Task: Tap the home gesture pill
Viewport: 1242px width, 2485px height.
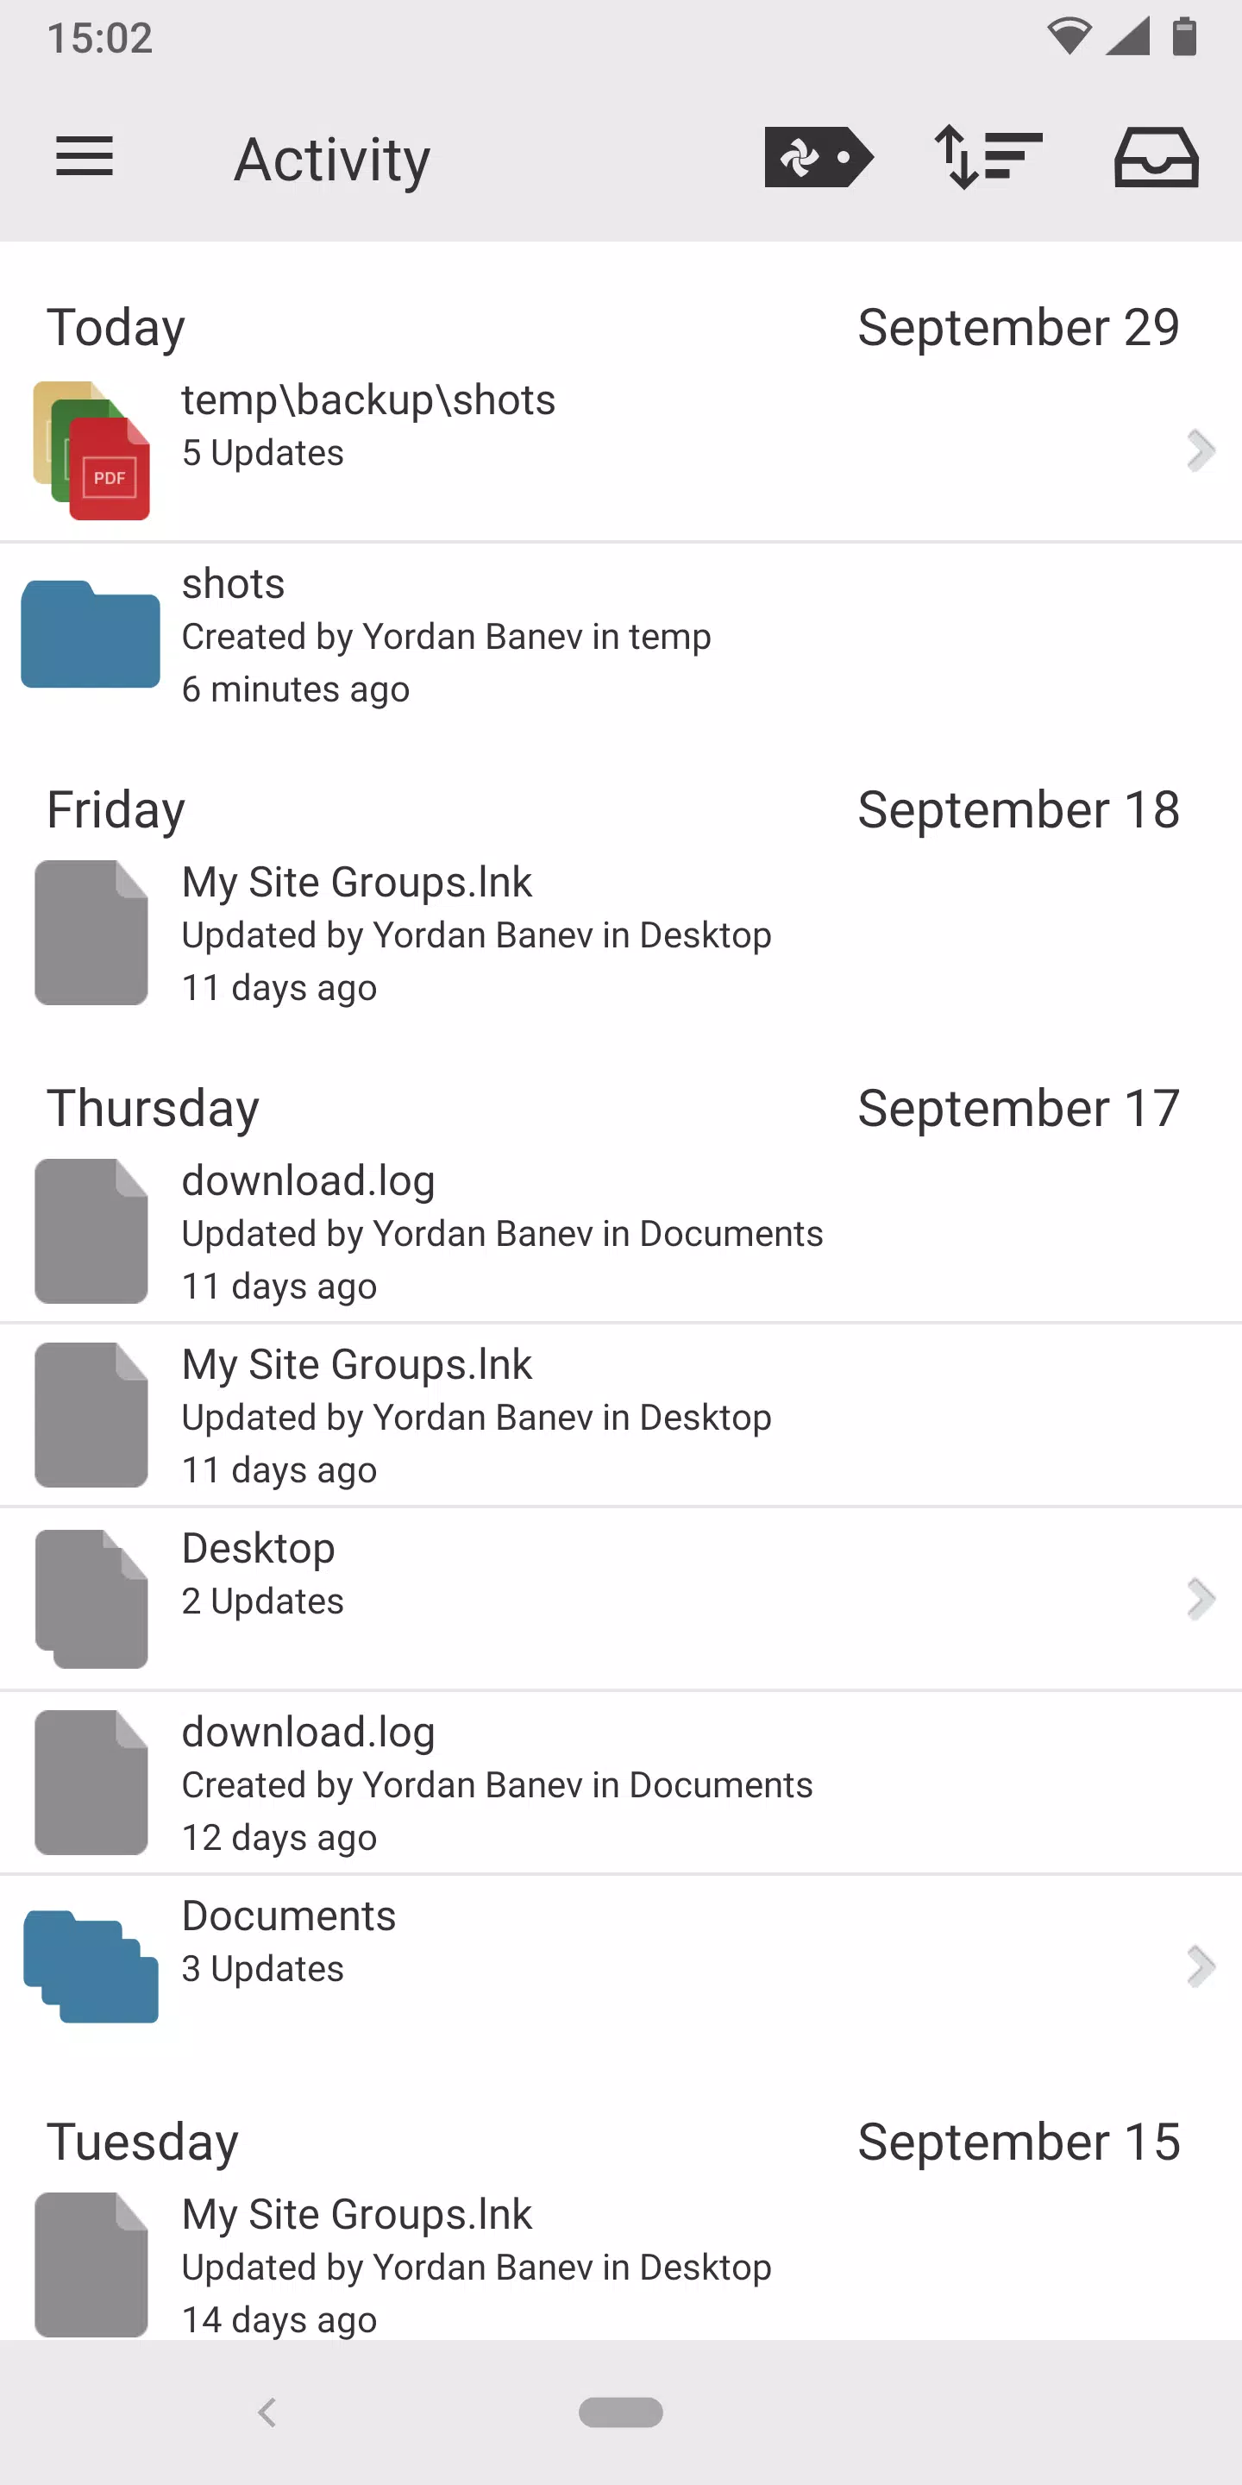Action: click(x=621, y=2413)
